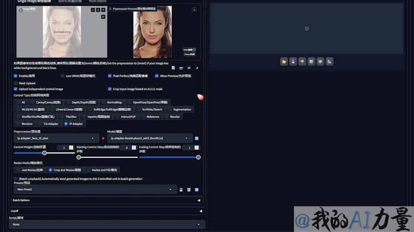Select the T2I-Adapter control type

pos(48,124)
